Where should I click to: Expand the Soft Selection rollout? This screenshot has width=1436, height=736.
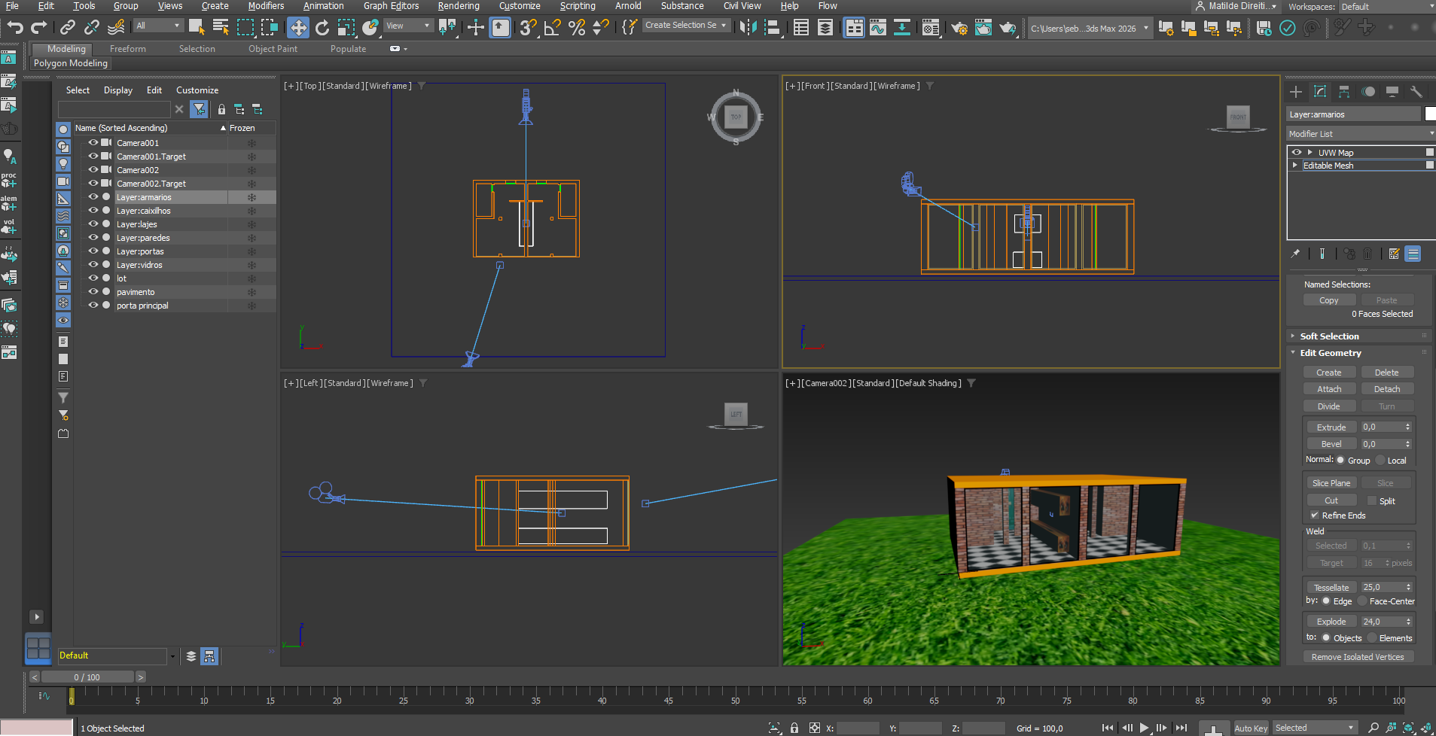(1329, 336)
